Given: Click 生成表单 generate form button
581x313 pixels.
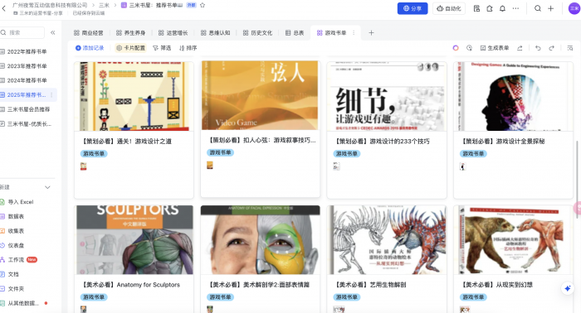Looking at the screenshot, I should (495, 48).
